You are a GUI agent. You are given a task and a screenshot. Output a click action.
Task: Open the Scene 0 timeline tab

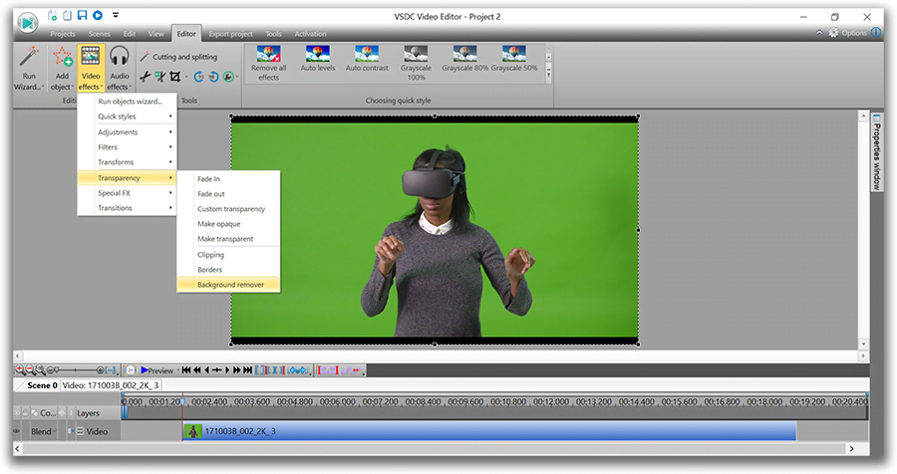[x=42, y=384]
